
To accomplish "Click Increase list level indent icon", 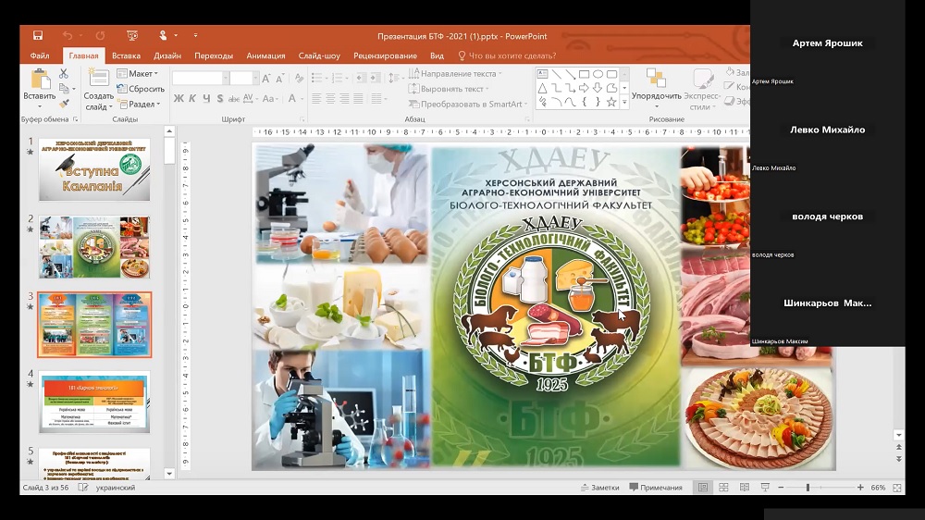I will [x=376, y=78].
